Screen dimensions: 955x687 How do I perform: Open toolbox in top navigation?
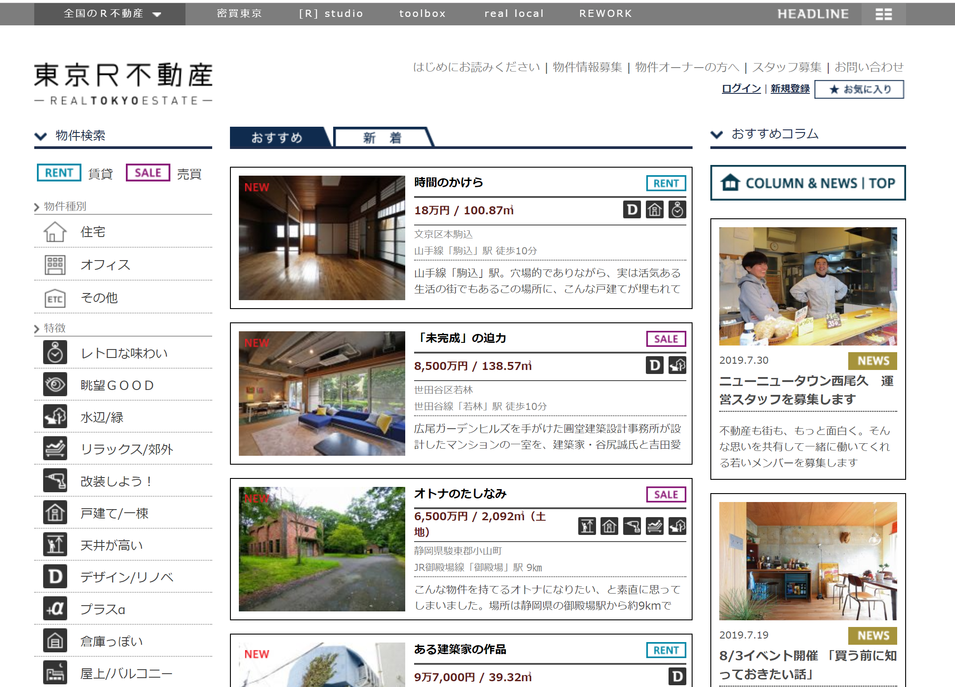(423, 14)
